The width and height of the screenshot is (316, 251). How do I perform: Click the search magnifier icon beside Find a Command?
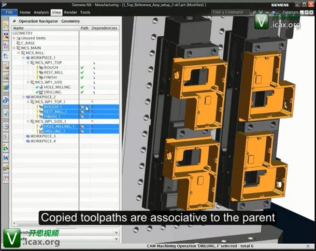(x=255, y=12)
